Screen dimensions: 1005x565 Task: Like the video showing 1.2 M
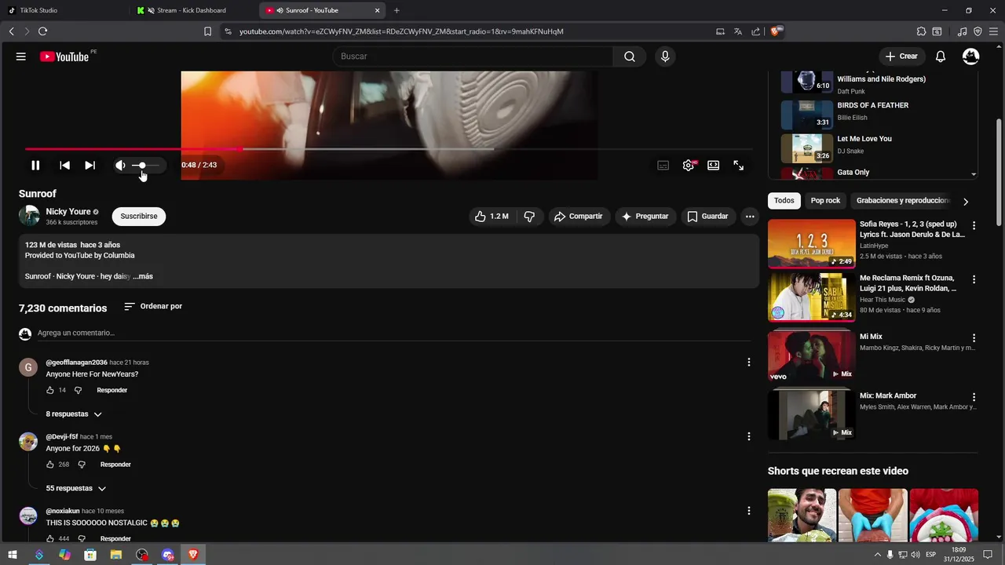pos(492,217)
